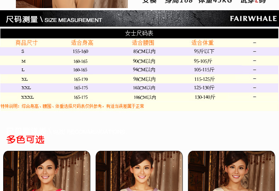Click the 适合身高 column header

(82, 43)
